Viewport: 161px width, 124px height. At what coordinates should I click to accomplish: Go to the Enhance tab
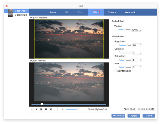point(112,12)
